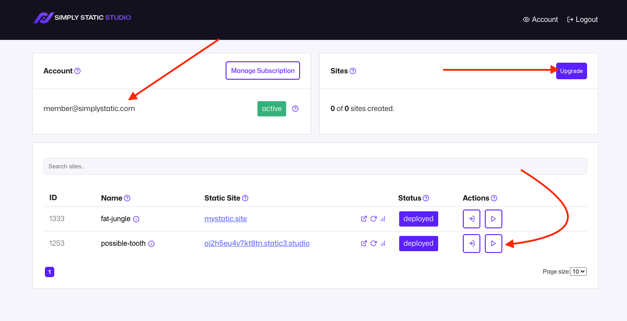627x321 pixels.
Task: Click the deployed status for fat-jungle
Action: coord(418,219)
